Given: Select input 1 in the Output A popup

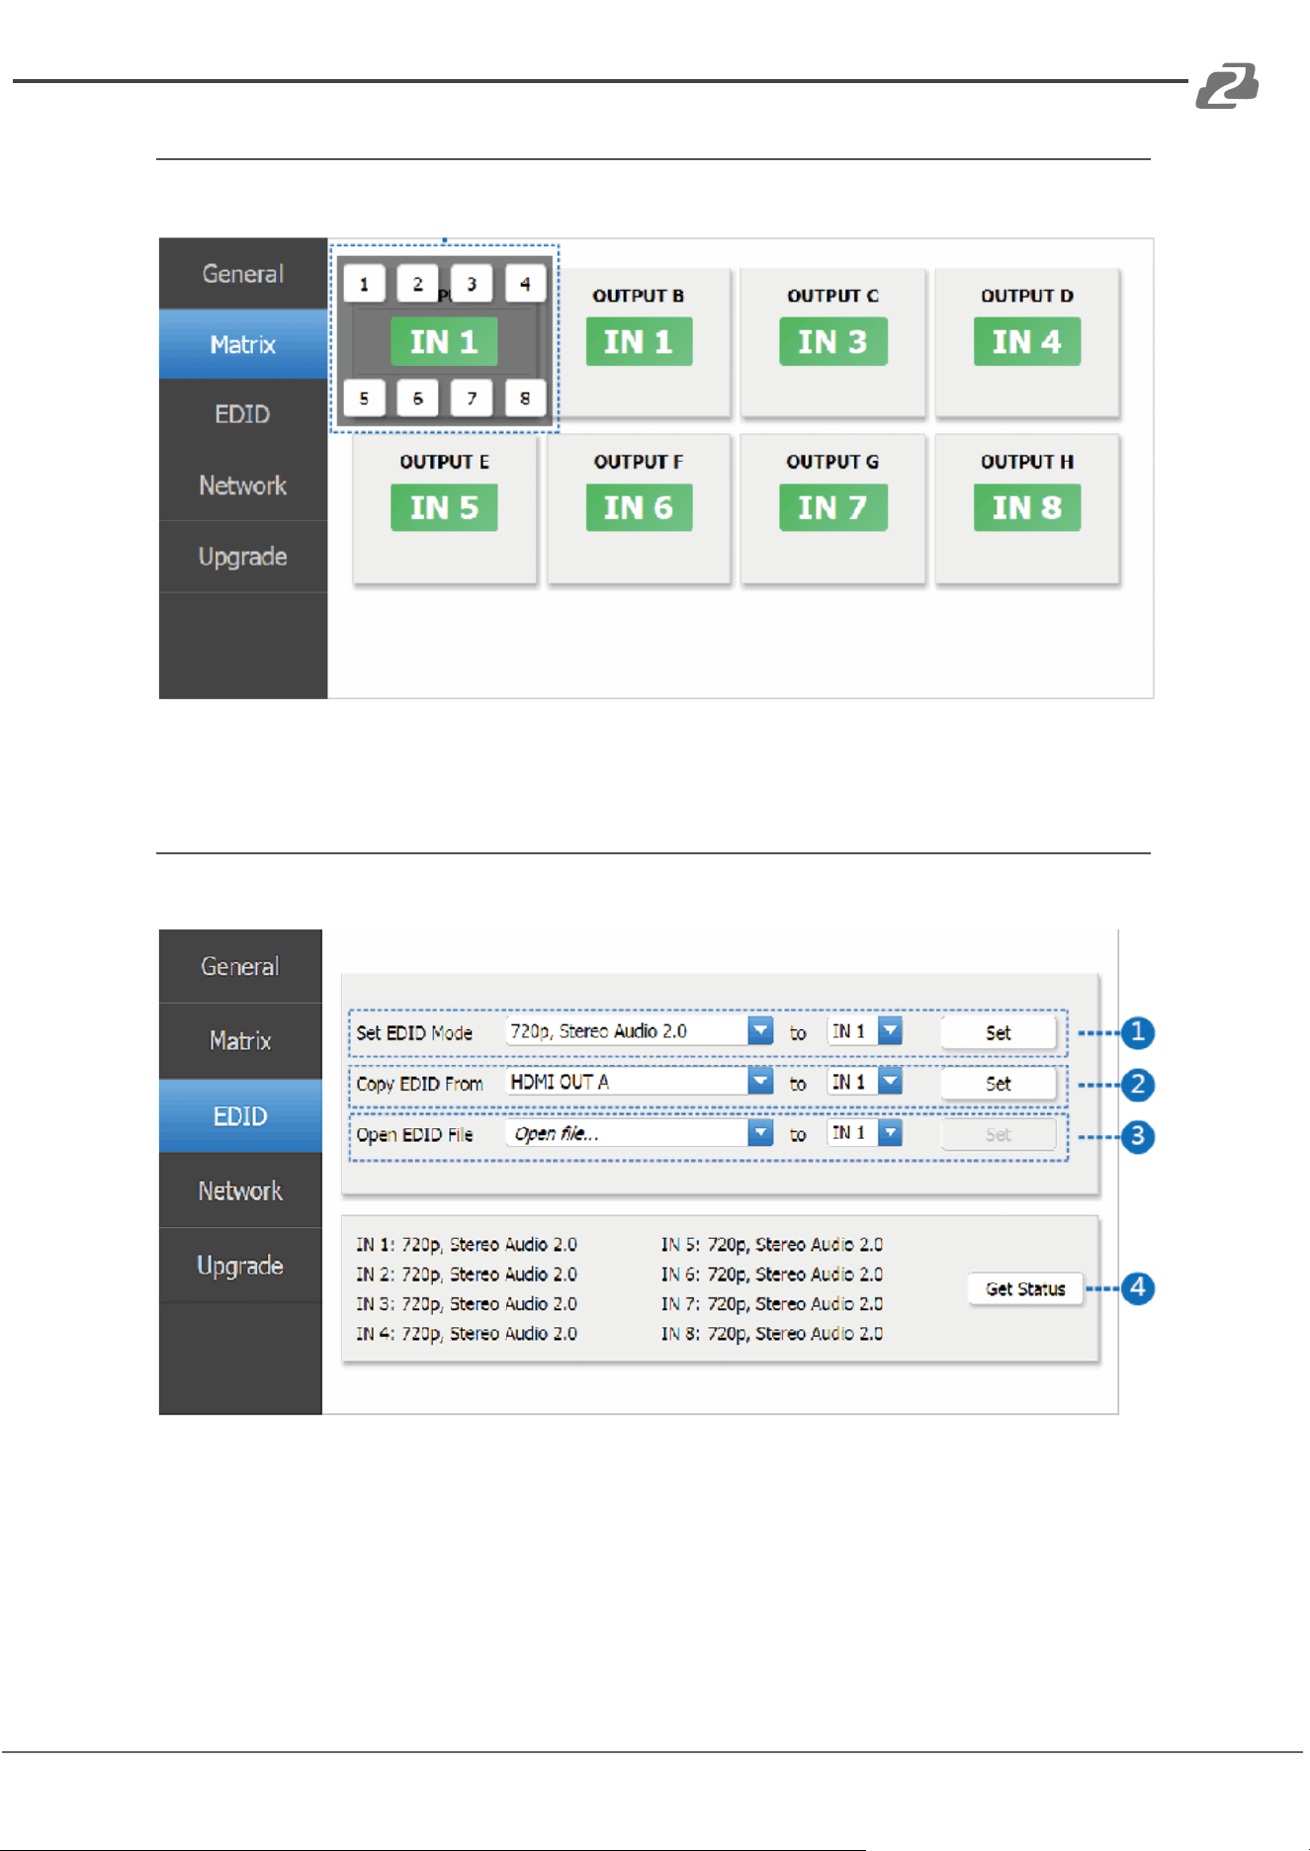Looking at the screenshot, I should 364,284.
